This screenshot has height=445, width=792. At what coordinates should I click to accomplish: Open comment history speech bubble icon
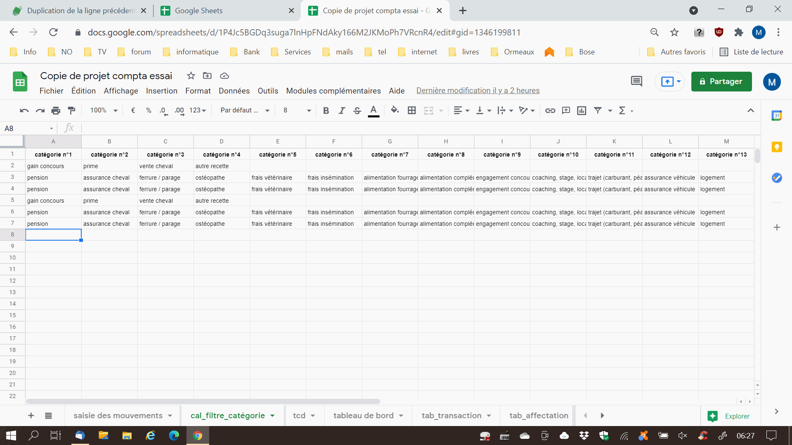point(636,81)
